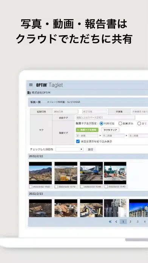
Task: Click the green 階層タグを検索 search button
Action: tap(87, 130)
